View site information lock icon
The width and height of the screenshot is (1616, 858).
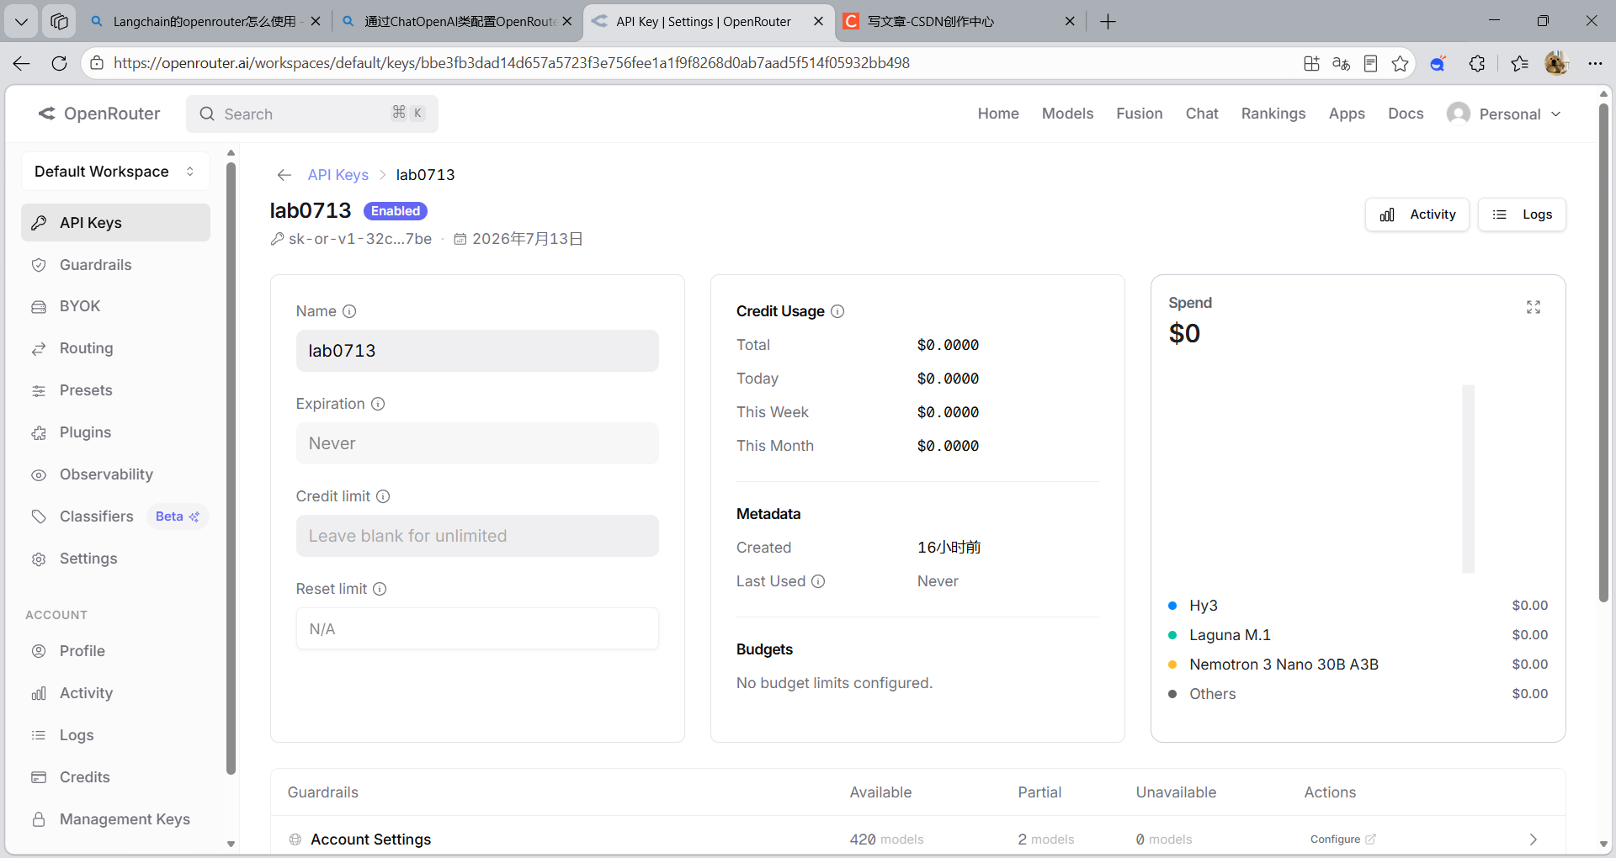point(97,63)
